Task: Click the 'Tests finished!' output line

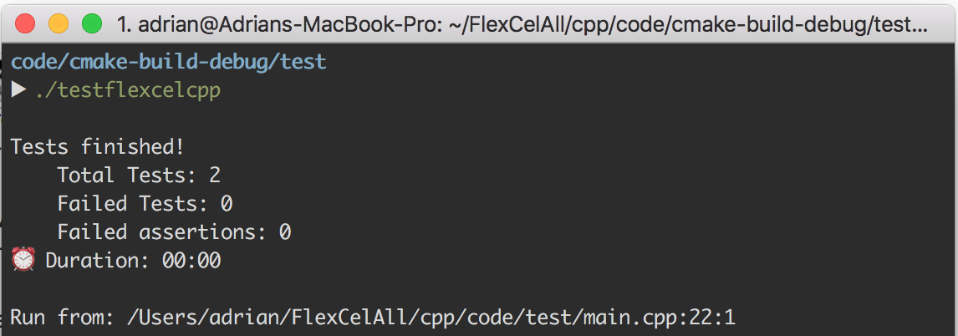Action: [x=98, y=146]
